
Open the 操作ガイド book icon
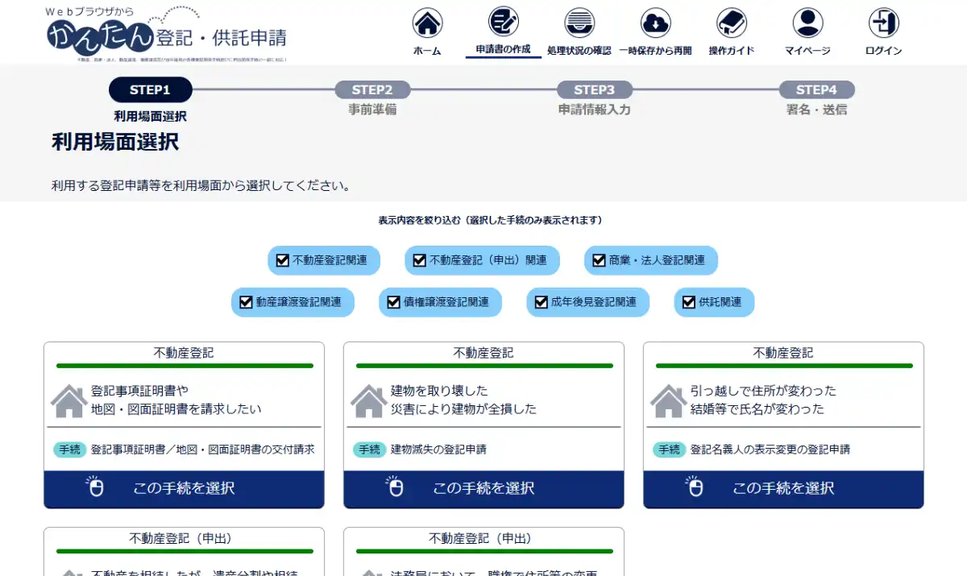732,23
